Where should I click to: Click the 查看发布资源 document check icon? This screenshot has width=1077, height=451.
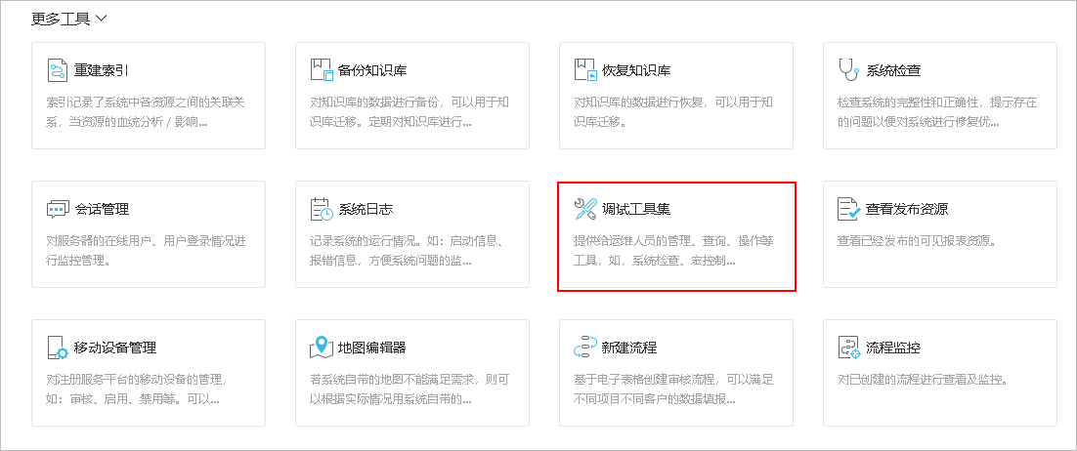[849, 209]
